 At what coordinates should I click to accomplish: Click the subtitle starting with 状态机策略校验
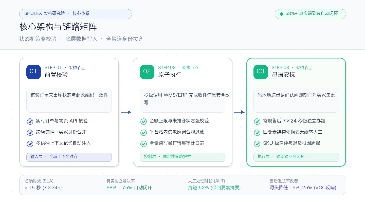[81, 39]
